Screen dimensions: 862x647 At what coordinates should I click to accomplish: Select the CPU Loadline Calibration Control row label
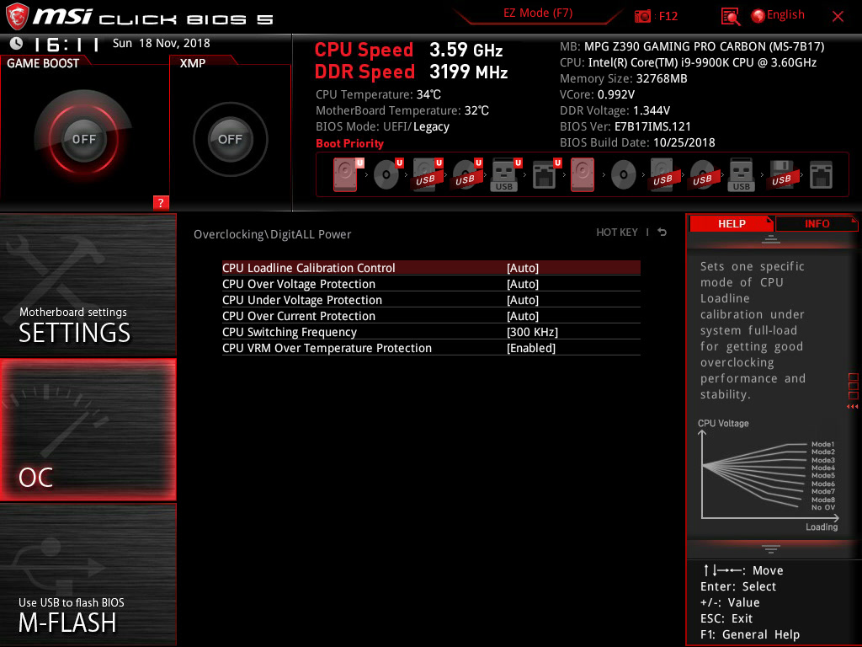[308, 268]
